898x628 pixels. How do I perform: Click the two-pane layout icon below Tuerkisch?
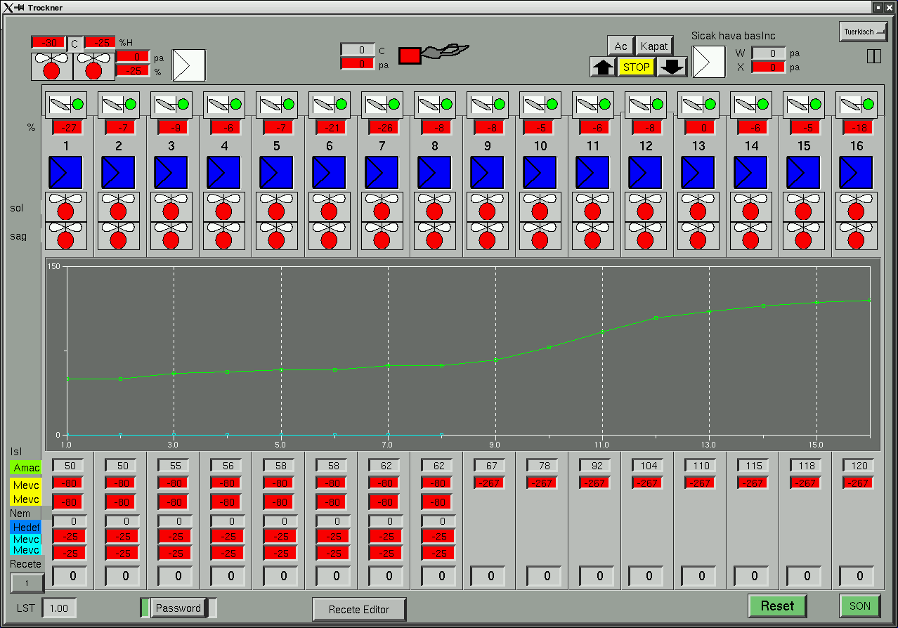(873, 56)
